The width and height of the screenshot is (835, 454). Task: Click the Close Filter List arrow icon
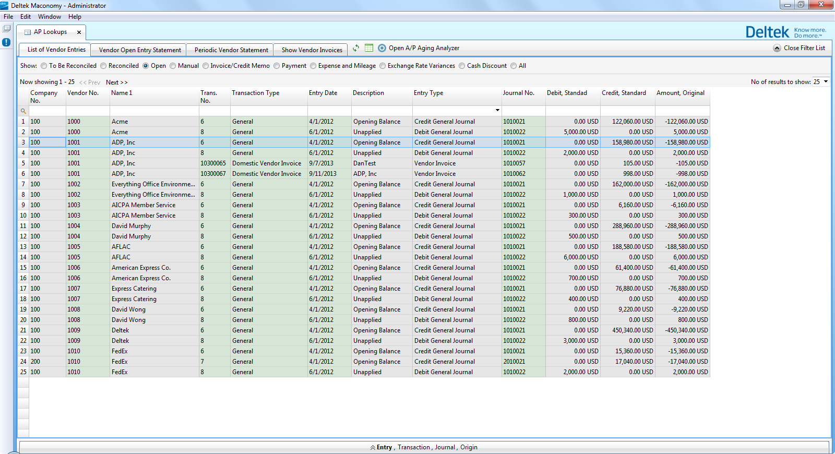coord(777,48)
